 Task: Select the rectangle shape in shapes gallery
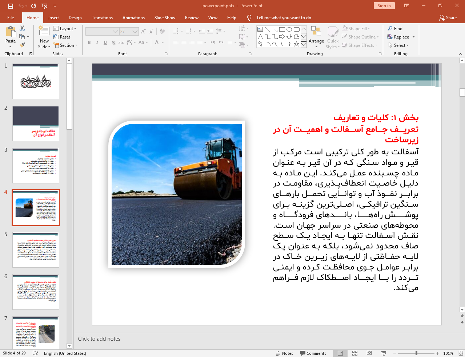(282, 29)
